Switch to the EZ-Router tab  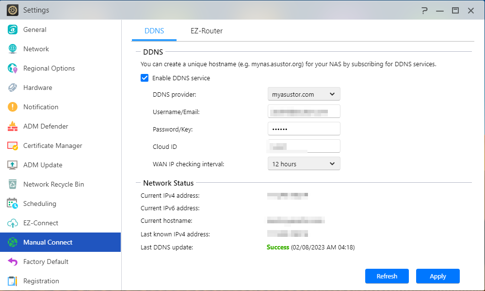(x=207, y=31)
